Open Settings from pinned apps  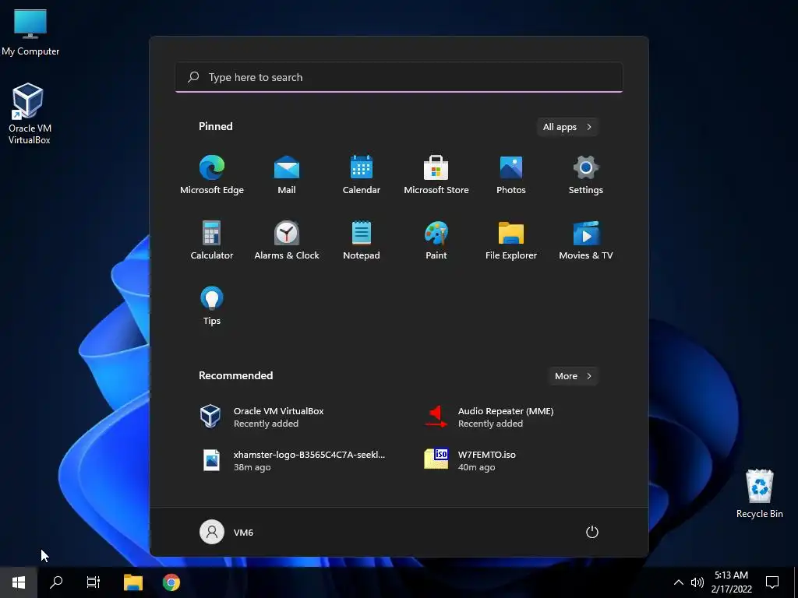[x=586, y=175]
